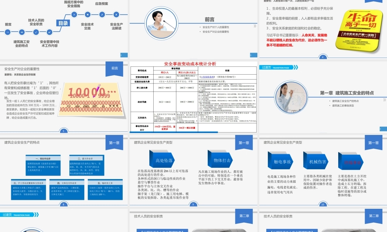Click the red 人命关天 quotation text
The image size is (387, 232).
coord(297,40)
